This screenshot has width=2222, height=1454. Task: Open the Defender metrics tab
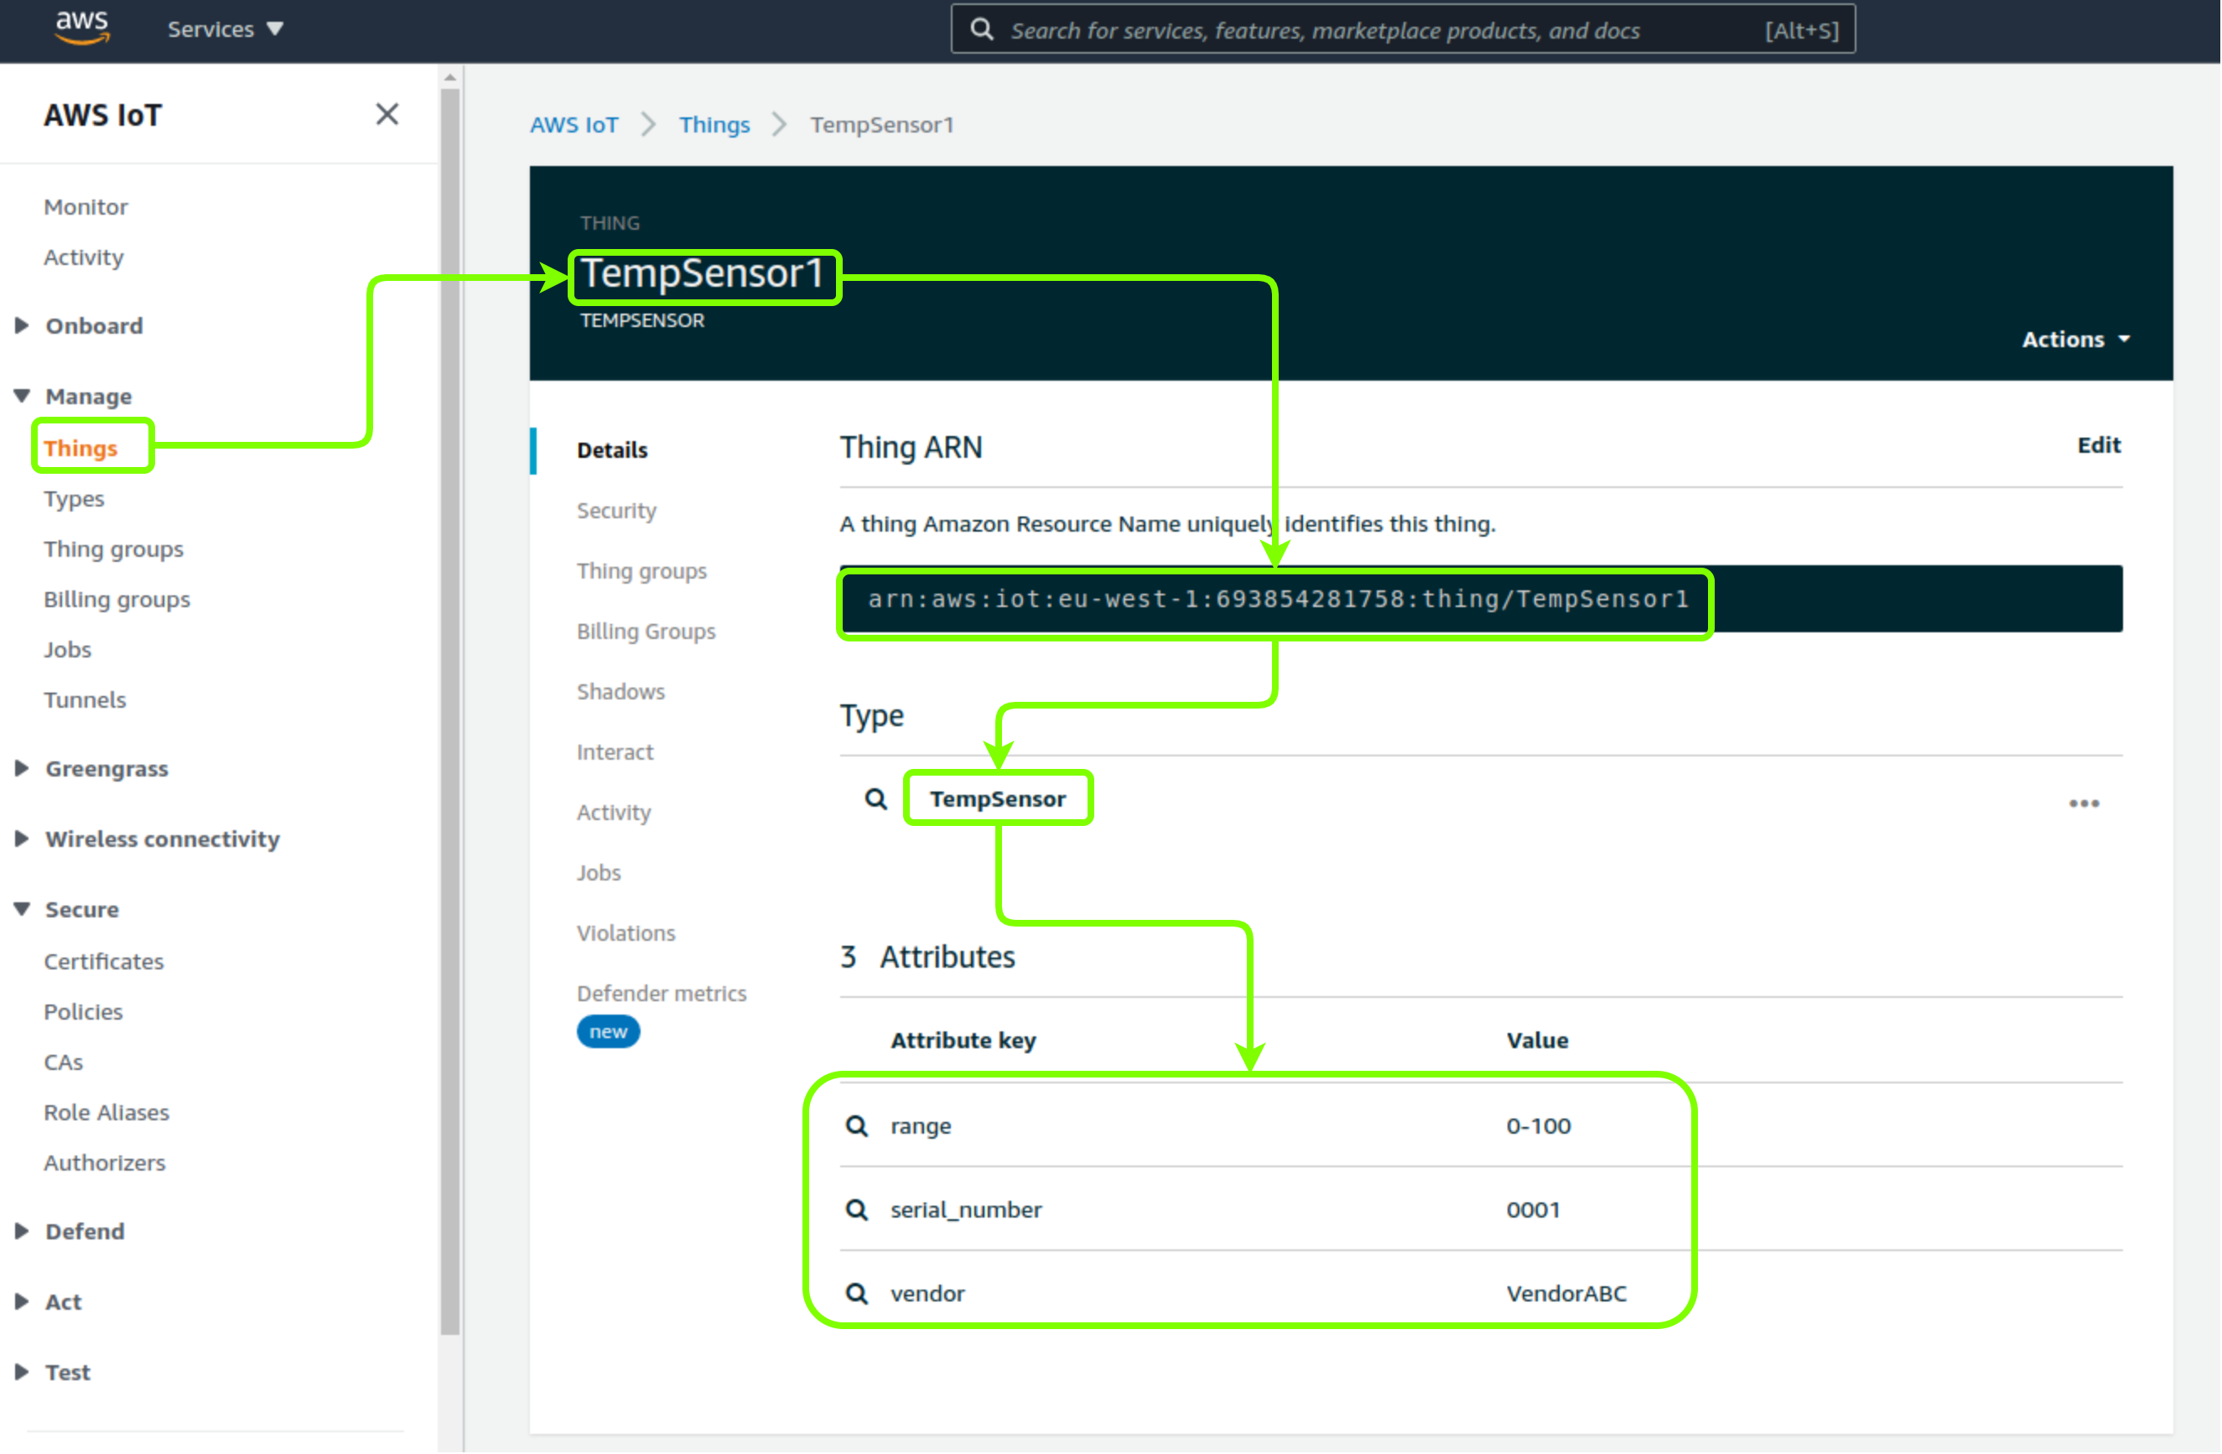(x=661, y=994)
